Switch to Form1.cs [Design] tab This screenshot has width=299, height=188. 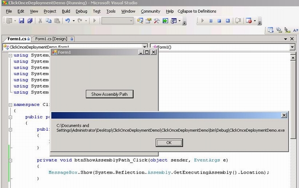point(53,39)
